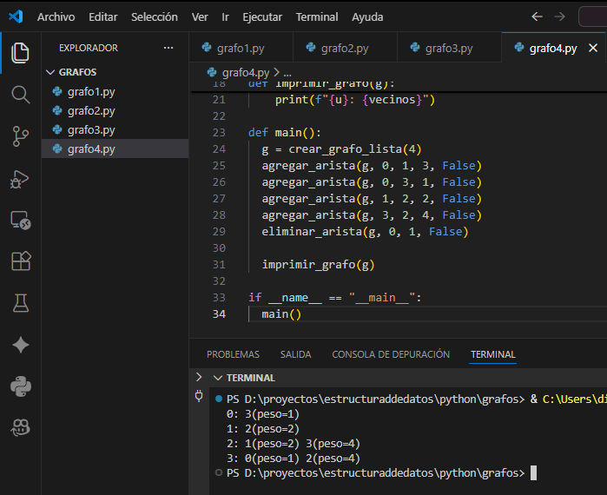
Task: Open the Terminal menu in menu bar
Action: 317,17
